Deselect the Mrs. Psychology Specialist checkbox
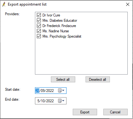This screenshot has height=119, width=133. (39, 36)
